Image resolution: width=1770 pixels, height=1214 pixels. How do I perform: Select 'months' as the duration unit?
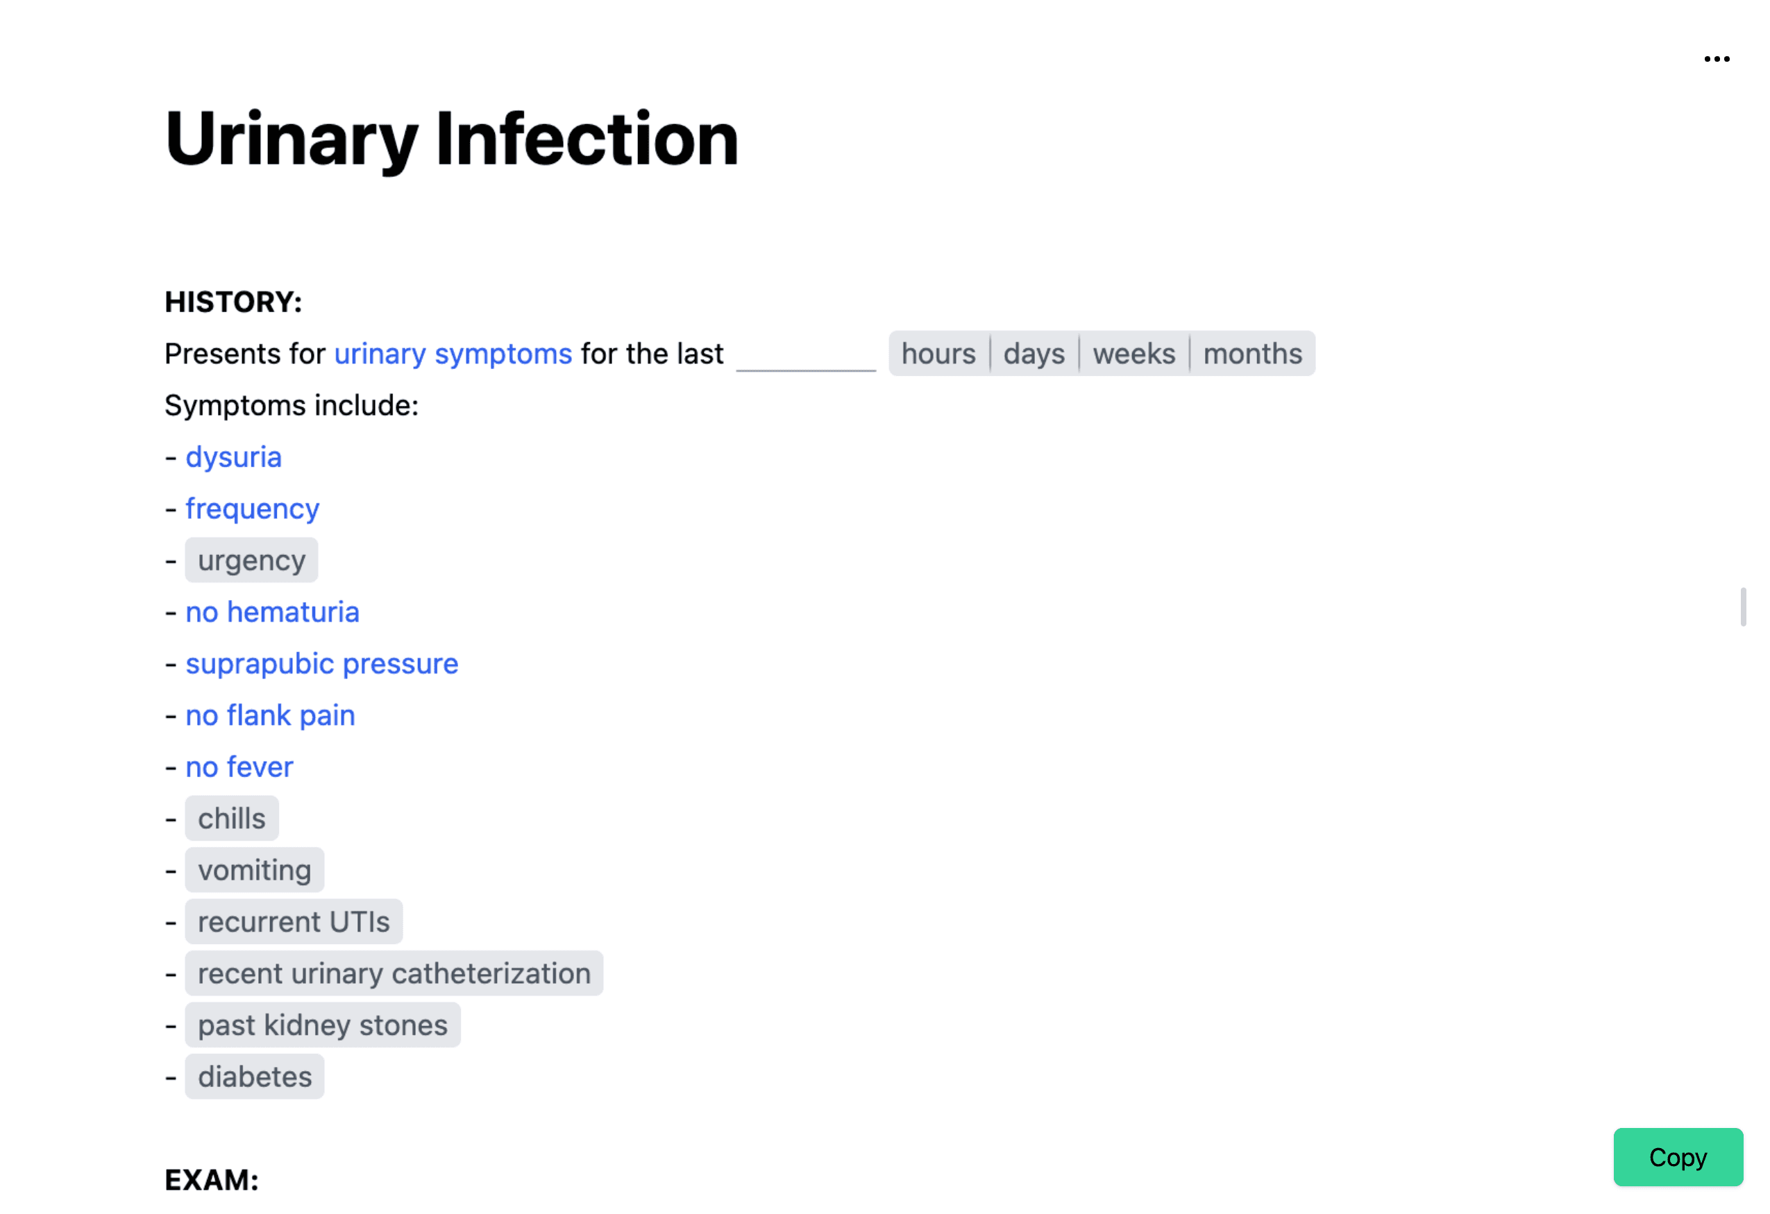[1252, 353]
